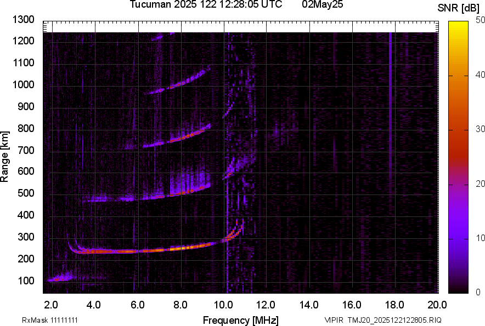This screenshot has height=326, width=485.
Task: Click the SNR color scale bar
Action: coord(458,157)
